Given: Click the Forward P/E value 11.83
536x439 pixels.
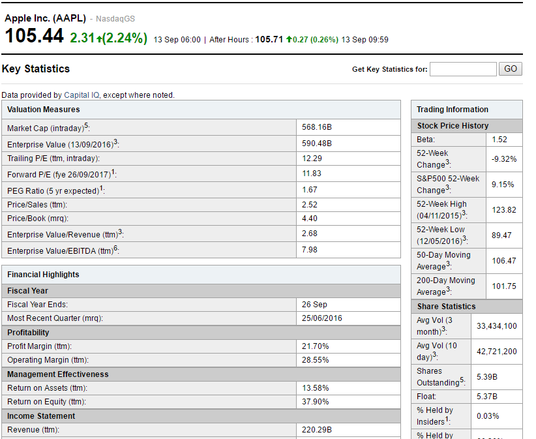Looking at the screenshot, I should pyautogui.click(x=312, y=174).
